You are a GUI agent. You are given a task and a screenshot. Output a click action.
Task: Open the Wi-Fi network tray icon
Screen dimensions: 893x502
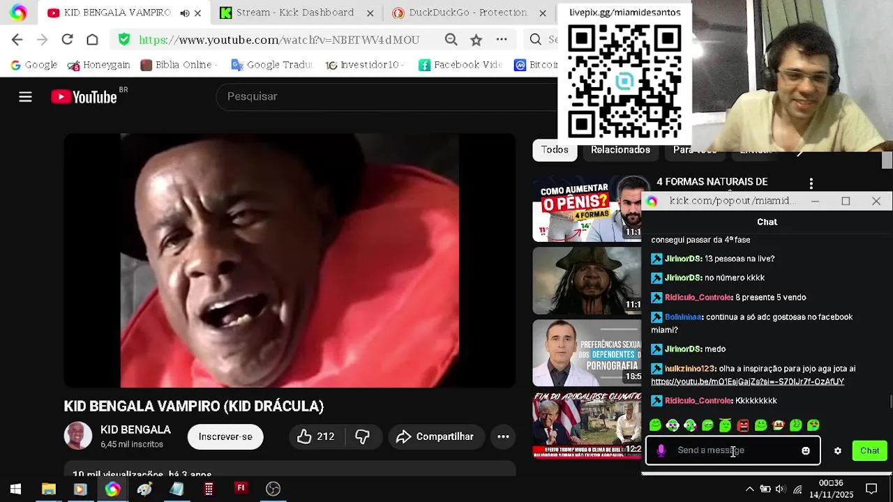pyautogui.click(x=797, y=489)
